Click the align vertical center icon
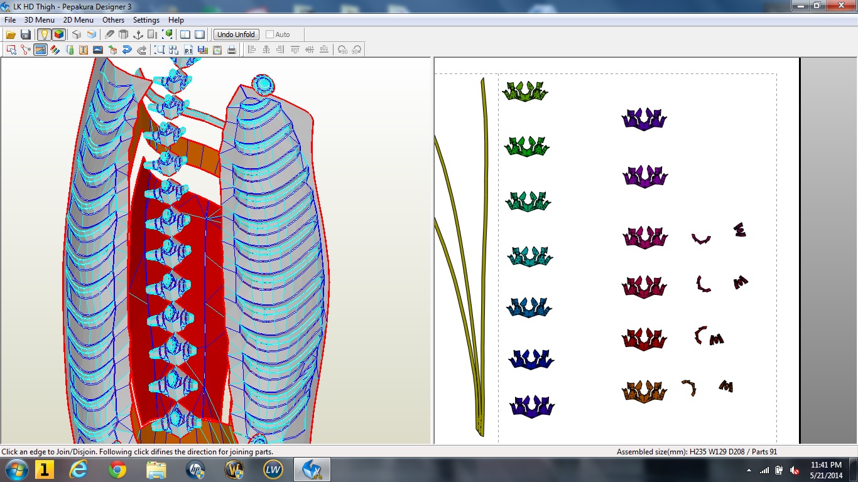This screenshot has height=482, width=858. pos(309,50)
